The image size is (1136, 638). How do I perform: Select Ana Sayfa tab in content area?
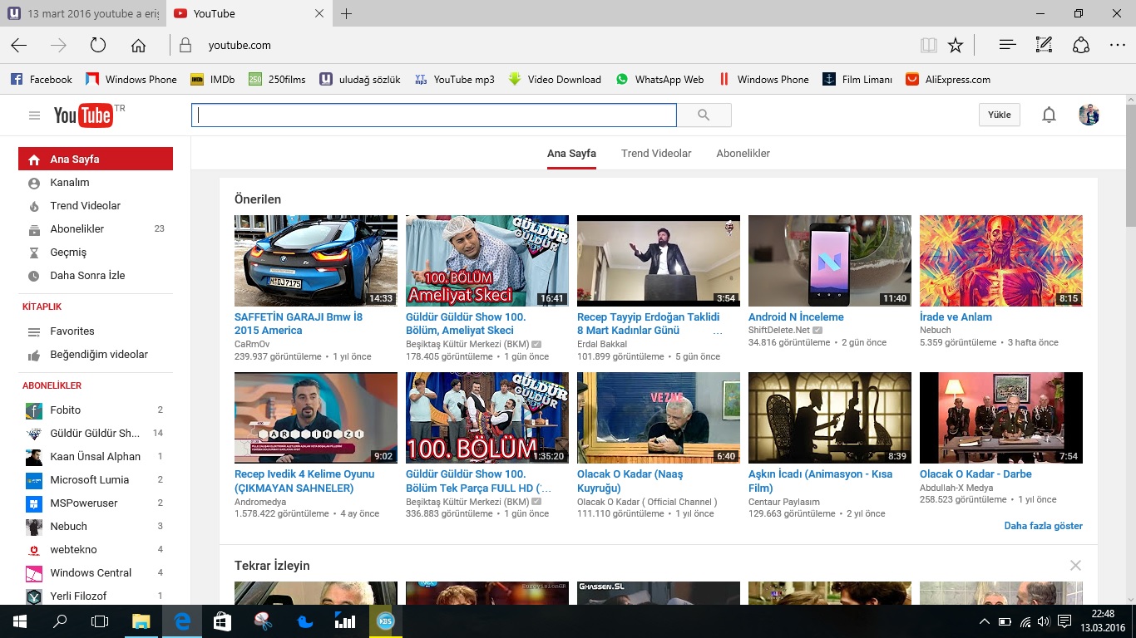pos(571,154)
